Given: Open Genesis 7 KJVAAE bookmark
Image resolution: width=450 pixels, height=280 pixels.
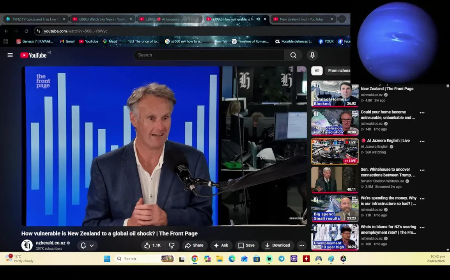Looking at the screenshot, I should tap(35, 41).
